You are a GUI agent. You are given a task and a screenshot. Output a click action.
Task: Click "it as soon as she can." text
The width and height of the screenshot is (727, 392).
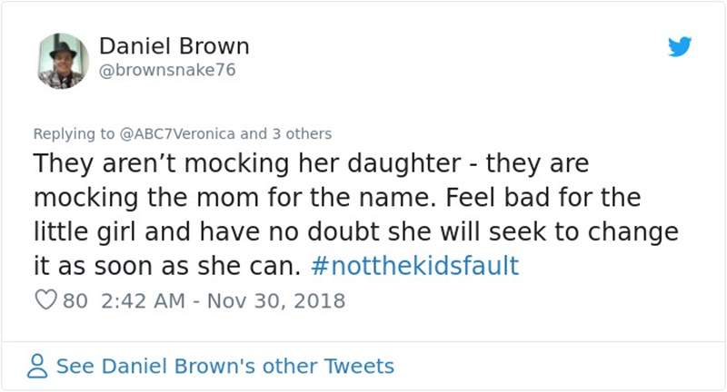(166, 265)
